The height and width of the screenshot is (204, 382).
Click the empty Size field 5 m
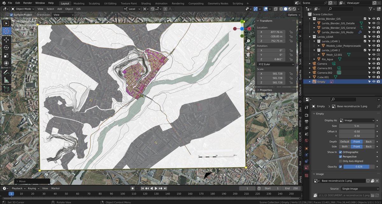click(x=357, y=126)
